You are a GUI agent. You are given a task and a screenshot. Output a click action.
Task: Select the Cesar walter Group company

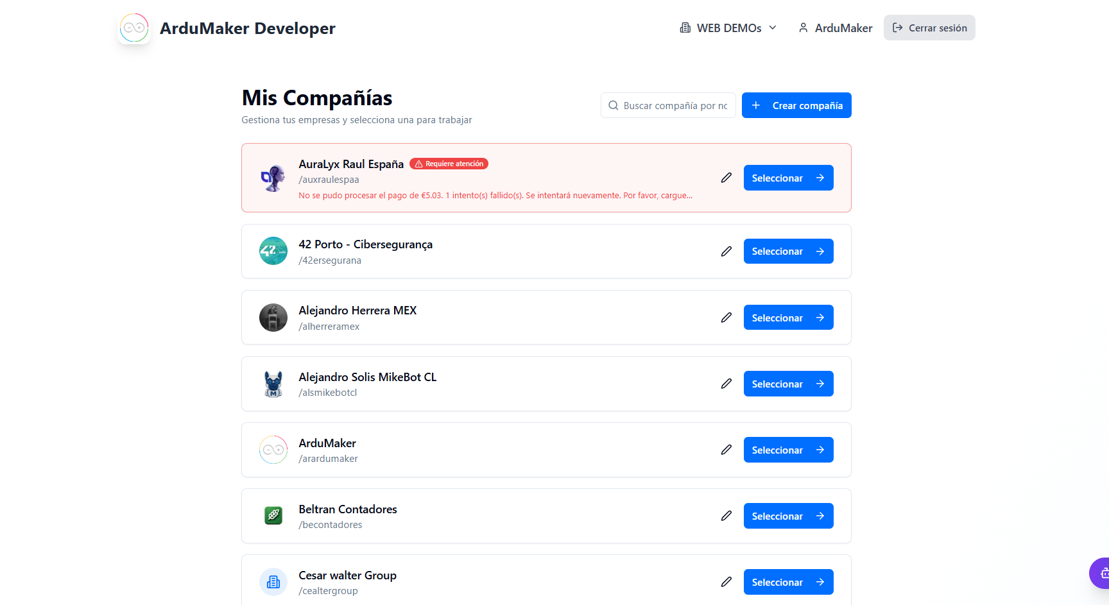[788, 582]
